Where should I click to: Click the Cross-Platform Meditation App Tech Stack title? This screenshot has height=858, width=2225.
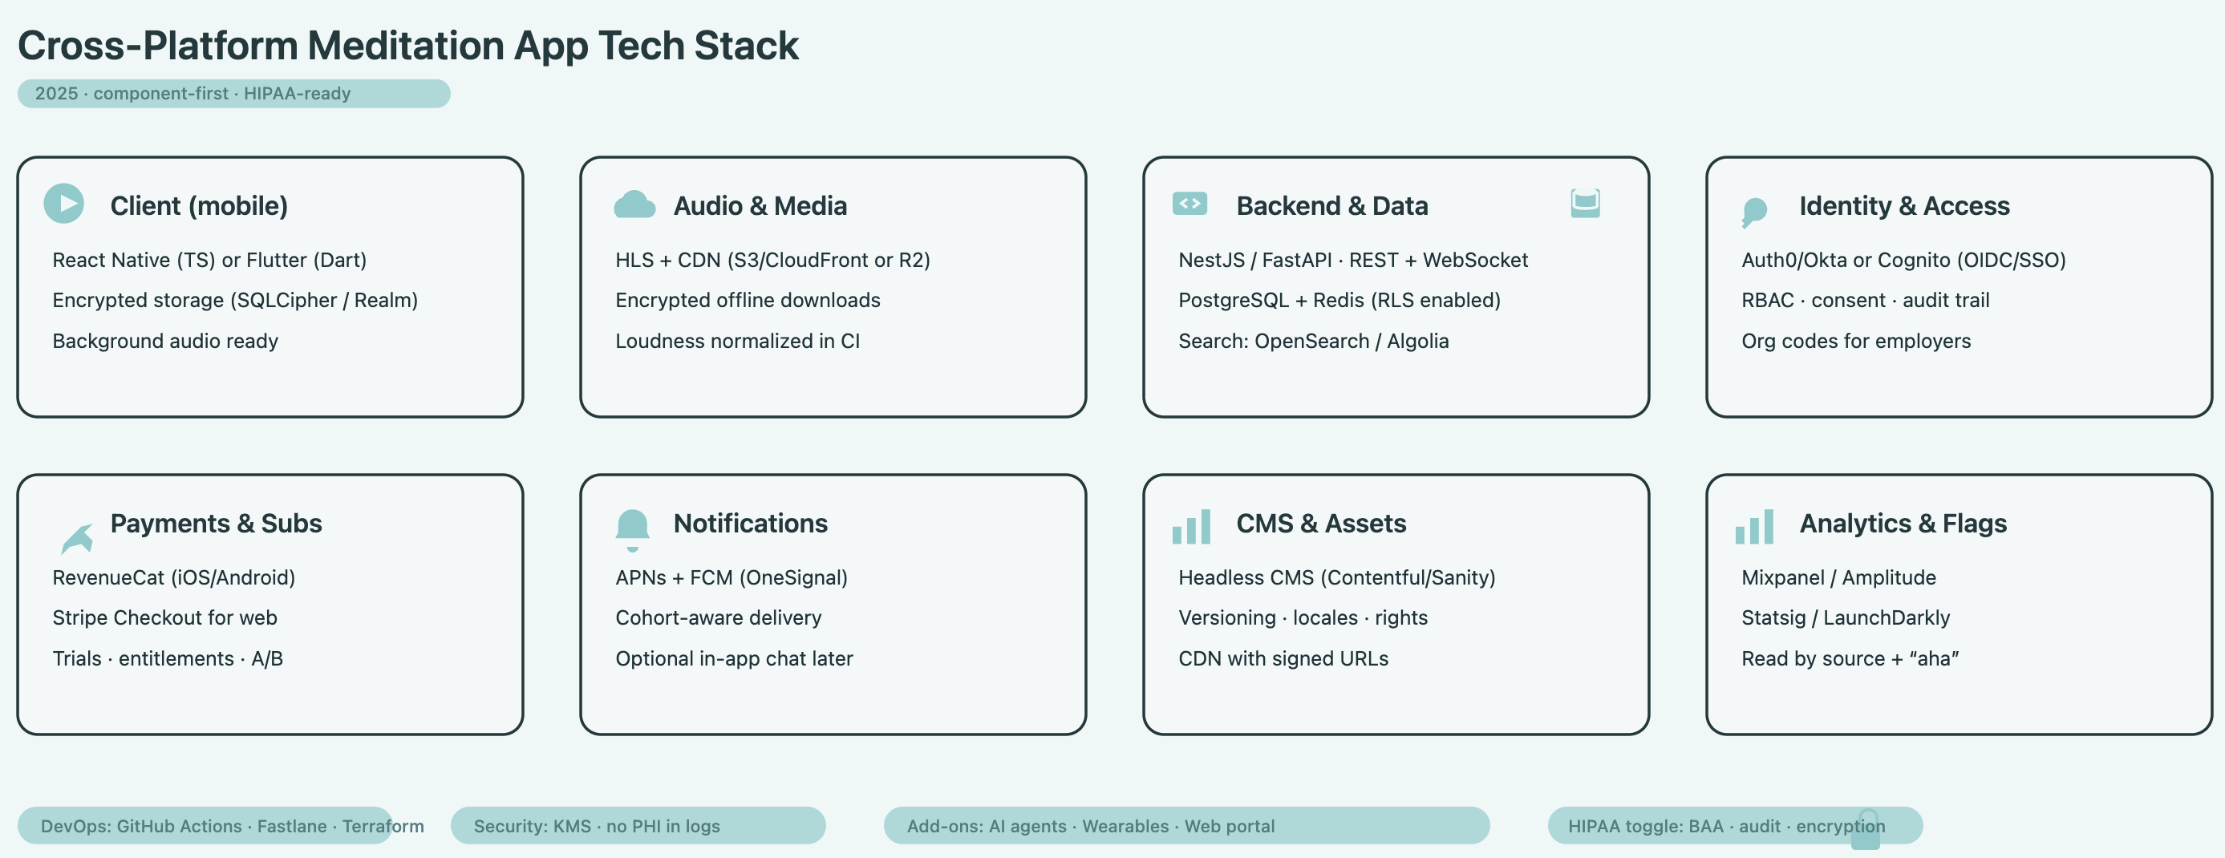pyautogui.click(x=407, y=46)
